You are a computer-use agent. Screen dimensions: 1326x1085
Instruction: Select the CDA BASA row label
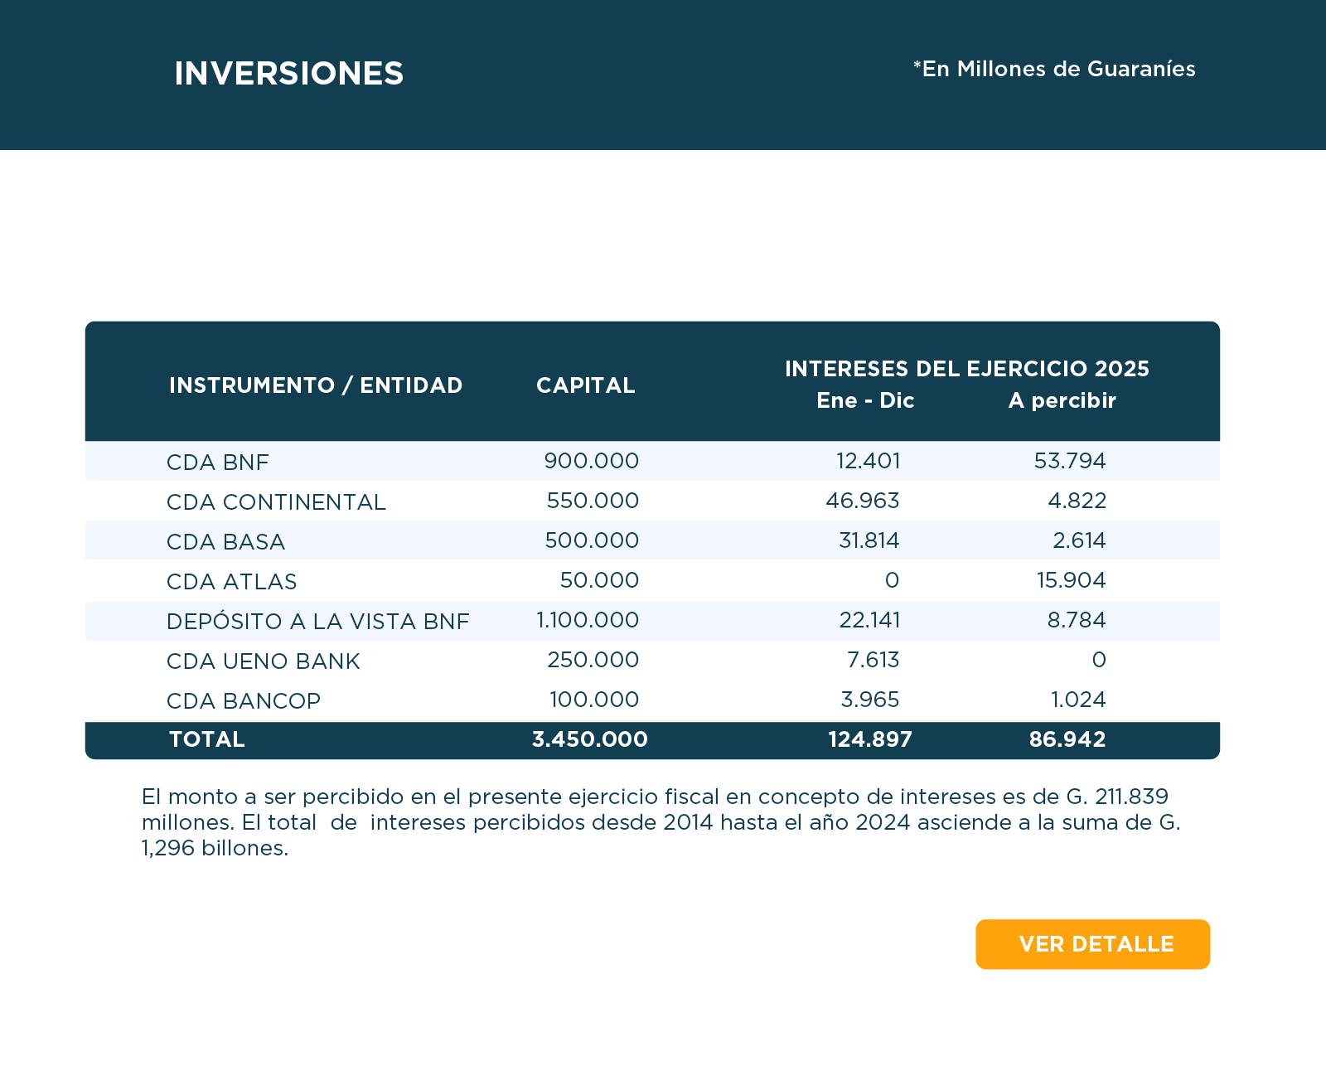click(225, 541)
